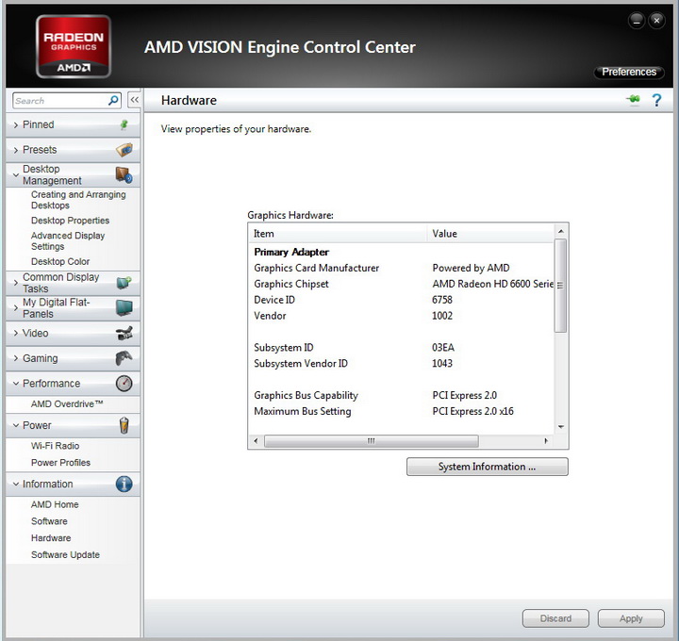The height and width of the screenshot is (641, 679).
Task: Select the Subsystem Vendor ID row
Action: 403,364
